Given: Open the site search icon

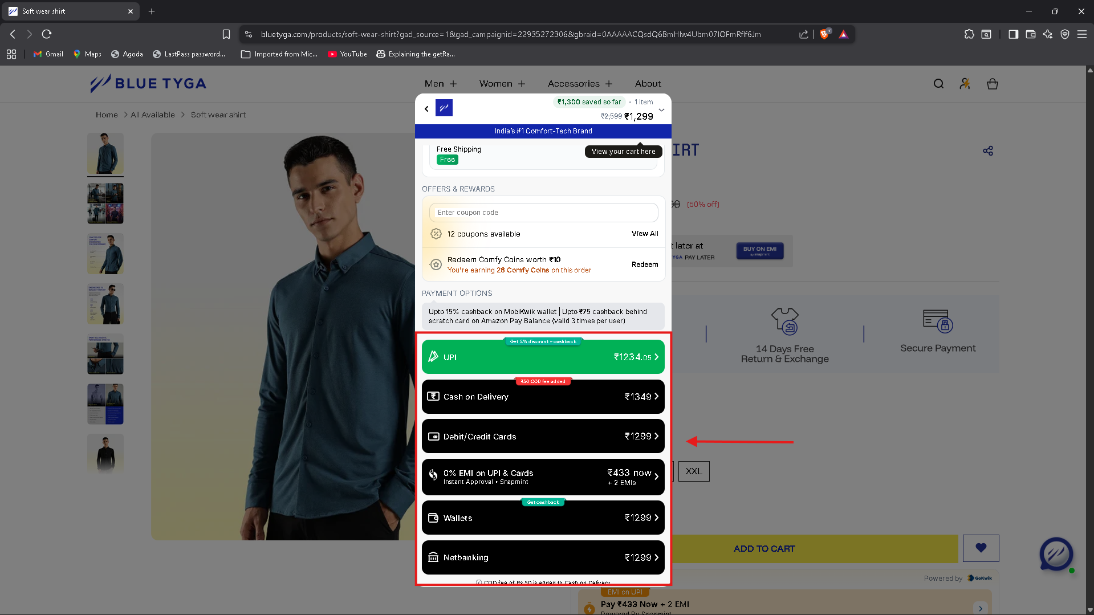Looking at the screenshot, I should (x=938, y=84).
